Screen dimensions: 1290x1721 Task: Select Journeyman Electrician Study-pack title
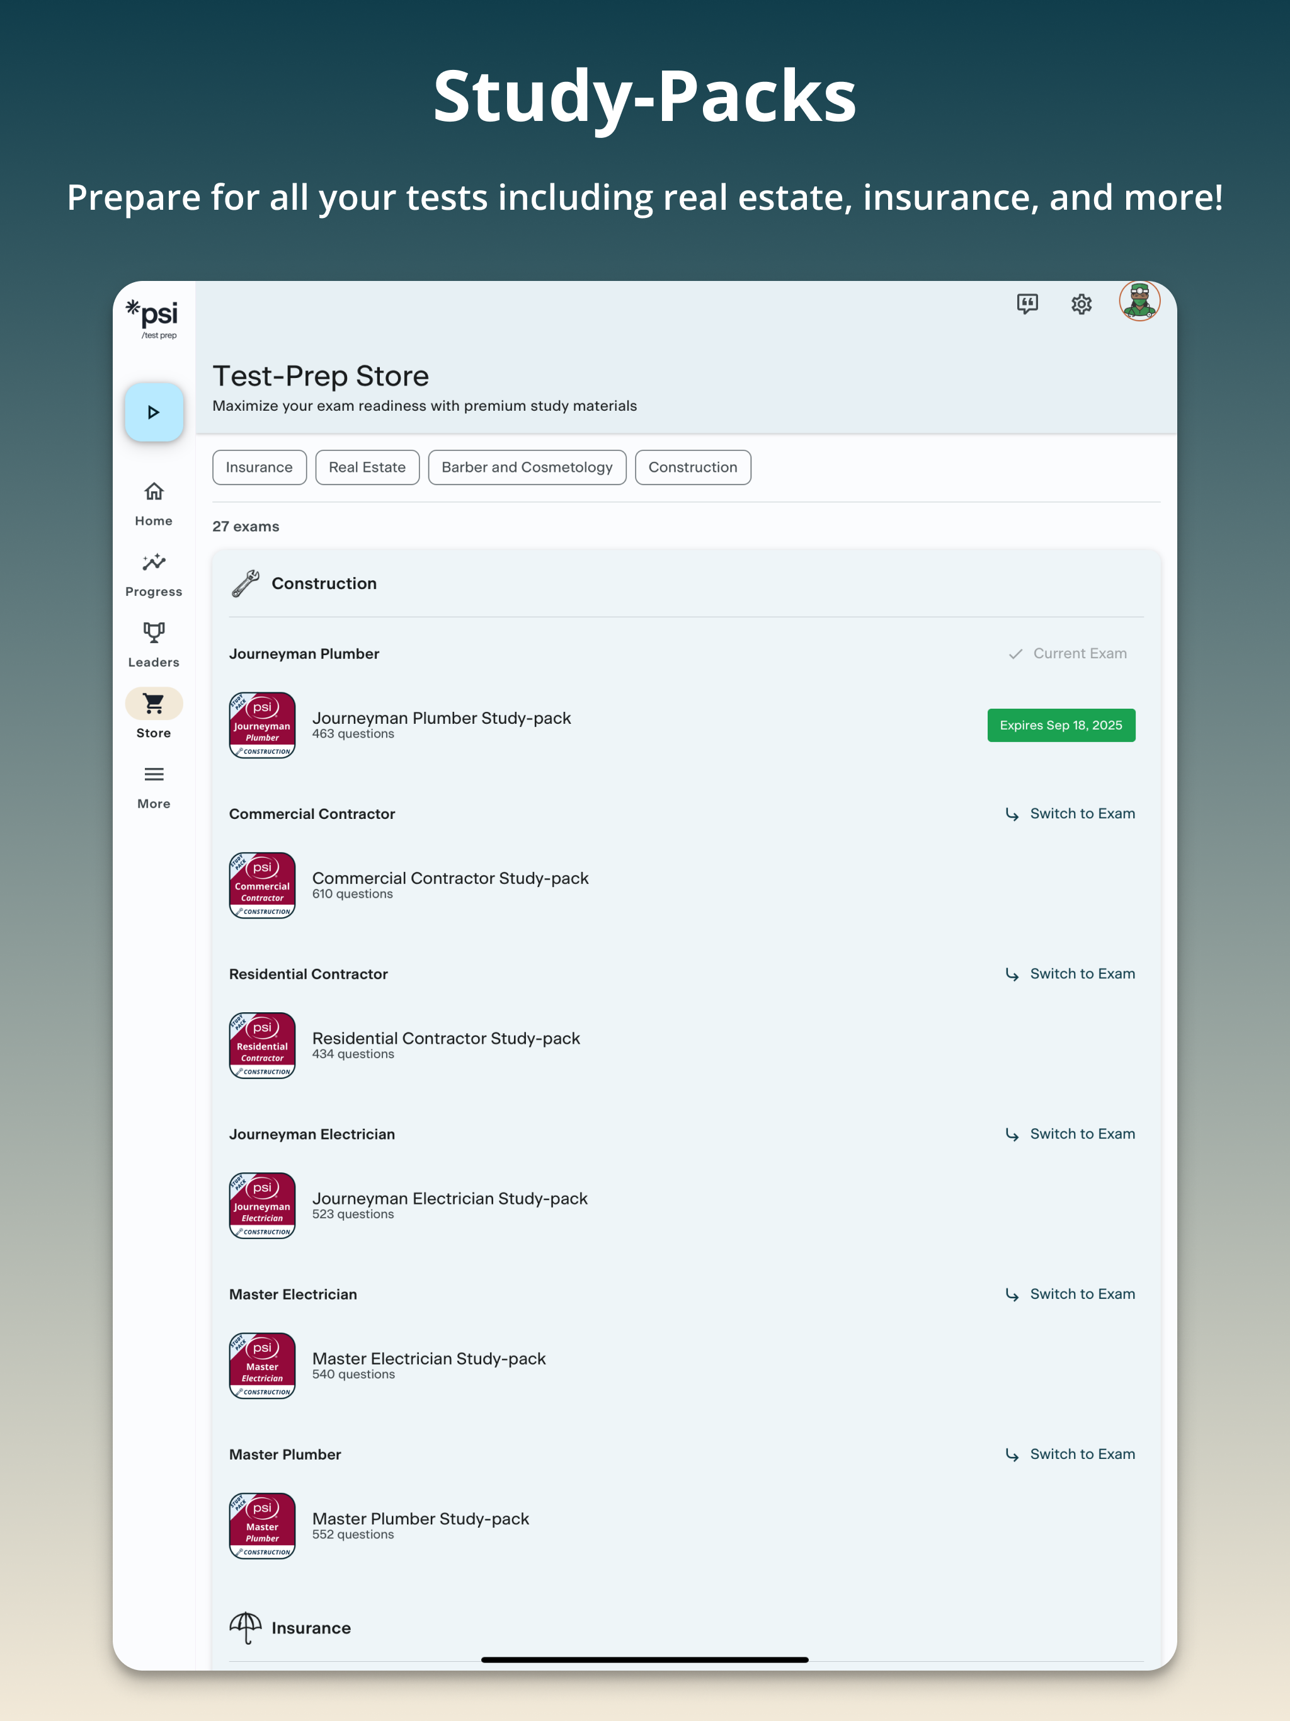[450, 1199]
